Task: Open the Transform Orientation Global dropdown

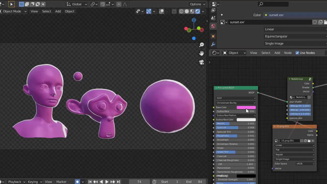Action: click(76, 4)
